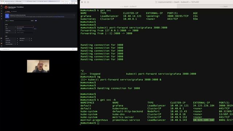Click the Whitelisted Cookies input field
The image size is (233, 131).
tap(25, 31)
